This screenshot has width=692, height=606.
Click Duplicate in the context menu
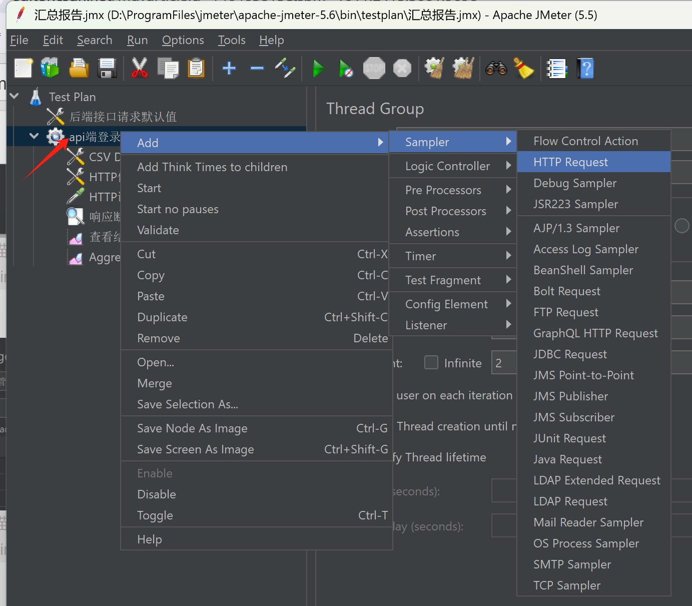[x=255, y=317]
